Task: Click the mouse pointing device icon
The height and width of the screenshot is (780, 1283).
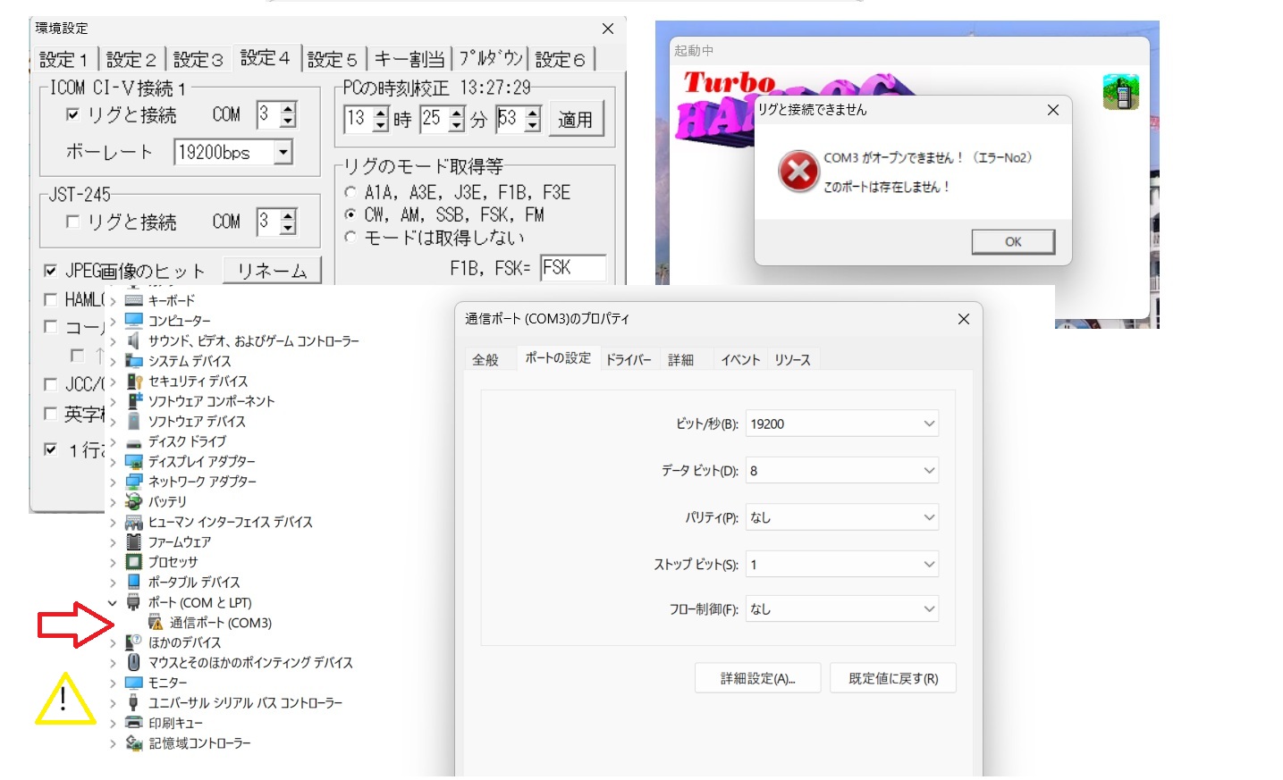Action: tap(134, 662)
